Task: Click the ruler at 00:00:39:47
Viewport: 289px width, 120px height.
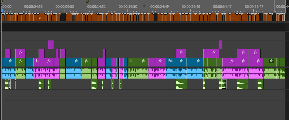Action: tap(254, 7)
